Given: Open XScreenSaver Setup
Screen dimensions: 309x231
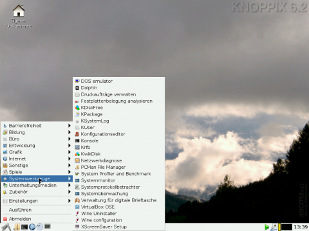Looking at the screenshot, I should (118, 227).
